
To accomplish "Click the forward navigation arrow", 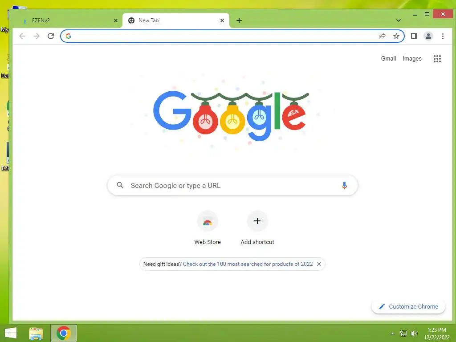I will (x=37, y=36).
